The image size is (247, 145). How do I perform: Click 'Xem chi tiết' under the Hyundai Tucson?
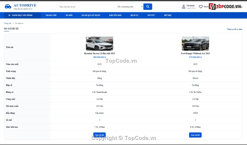[x=99, y=135]
